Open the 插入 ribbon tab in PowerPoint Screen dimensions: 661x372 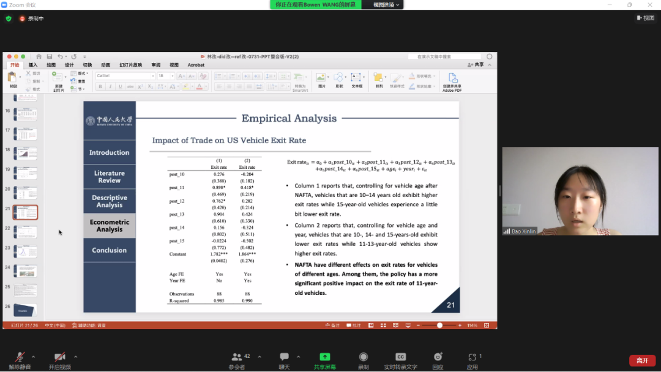(x=33, y=65)
